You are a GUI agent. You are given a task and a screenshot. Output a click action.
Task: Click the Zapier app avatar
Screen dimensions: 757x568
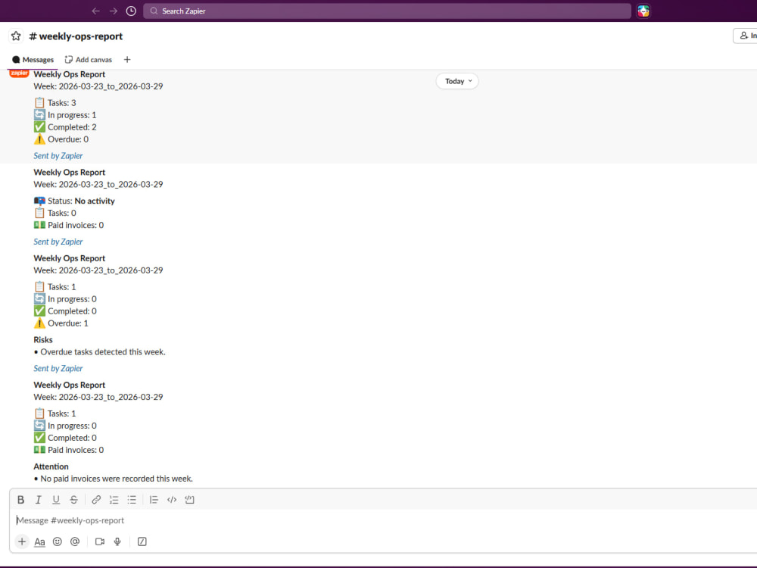[19, 73]
